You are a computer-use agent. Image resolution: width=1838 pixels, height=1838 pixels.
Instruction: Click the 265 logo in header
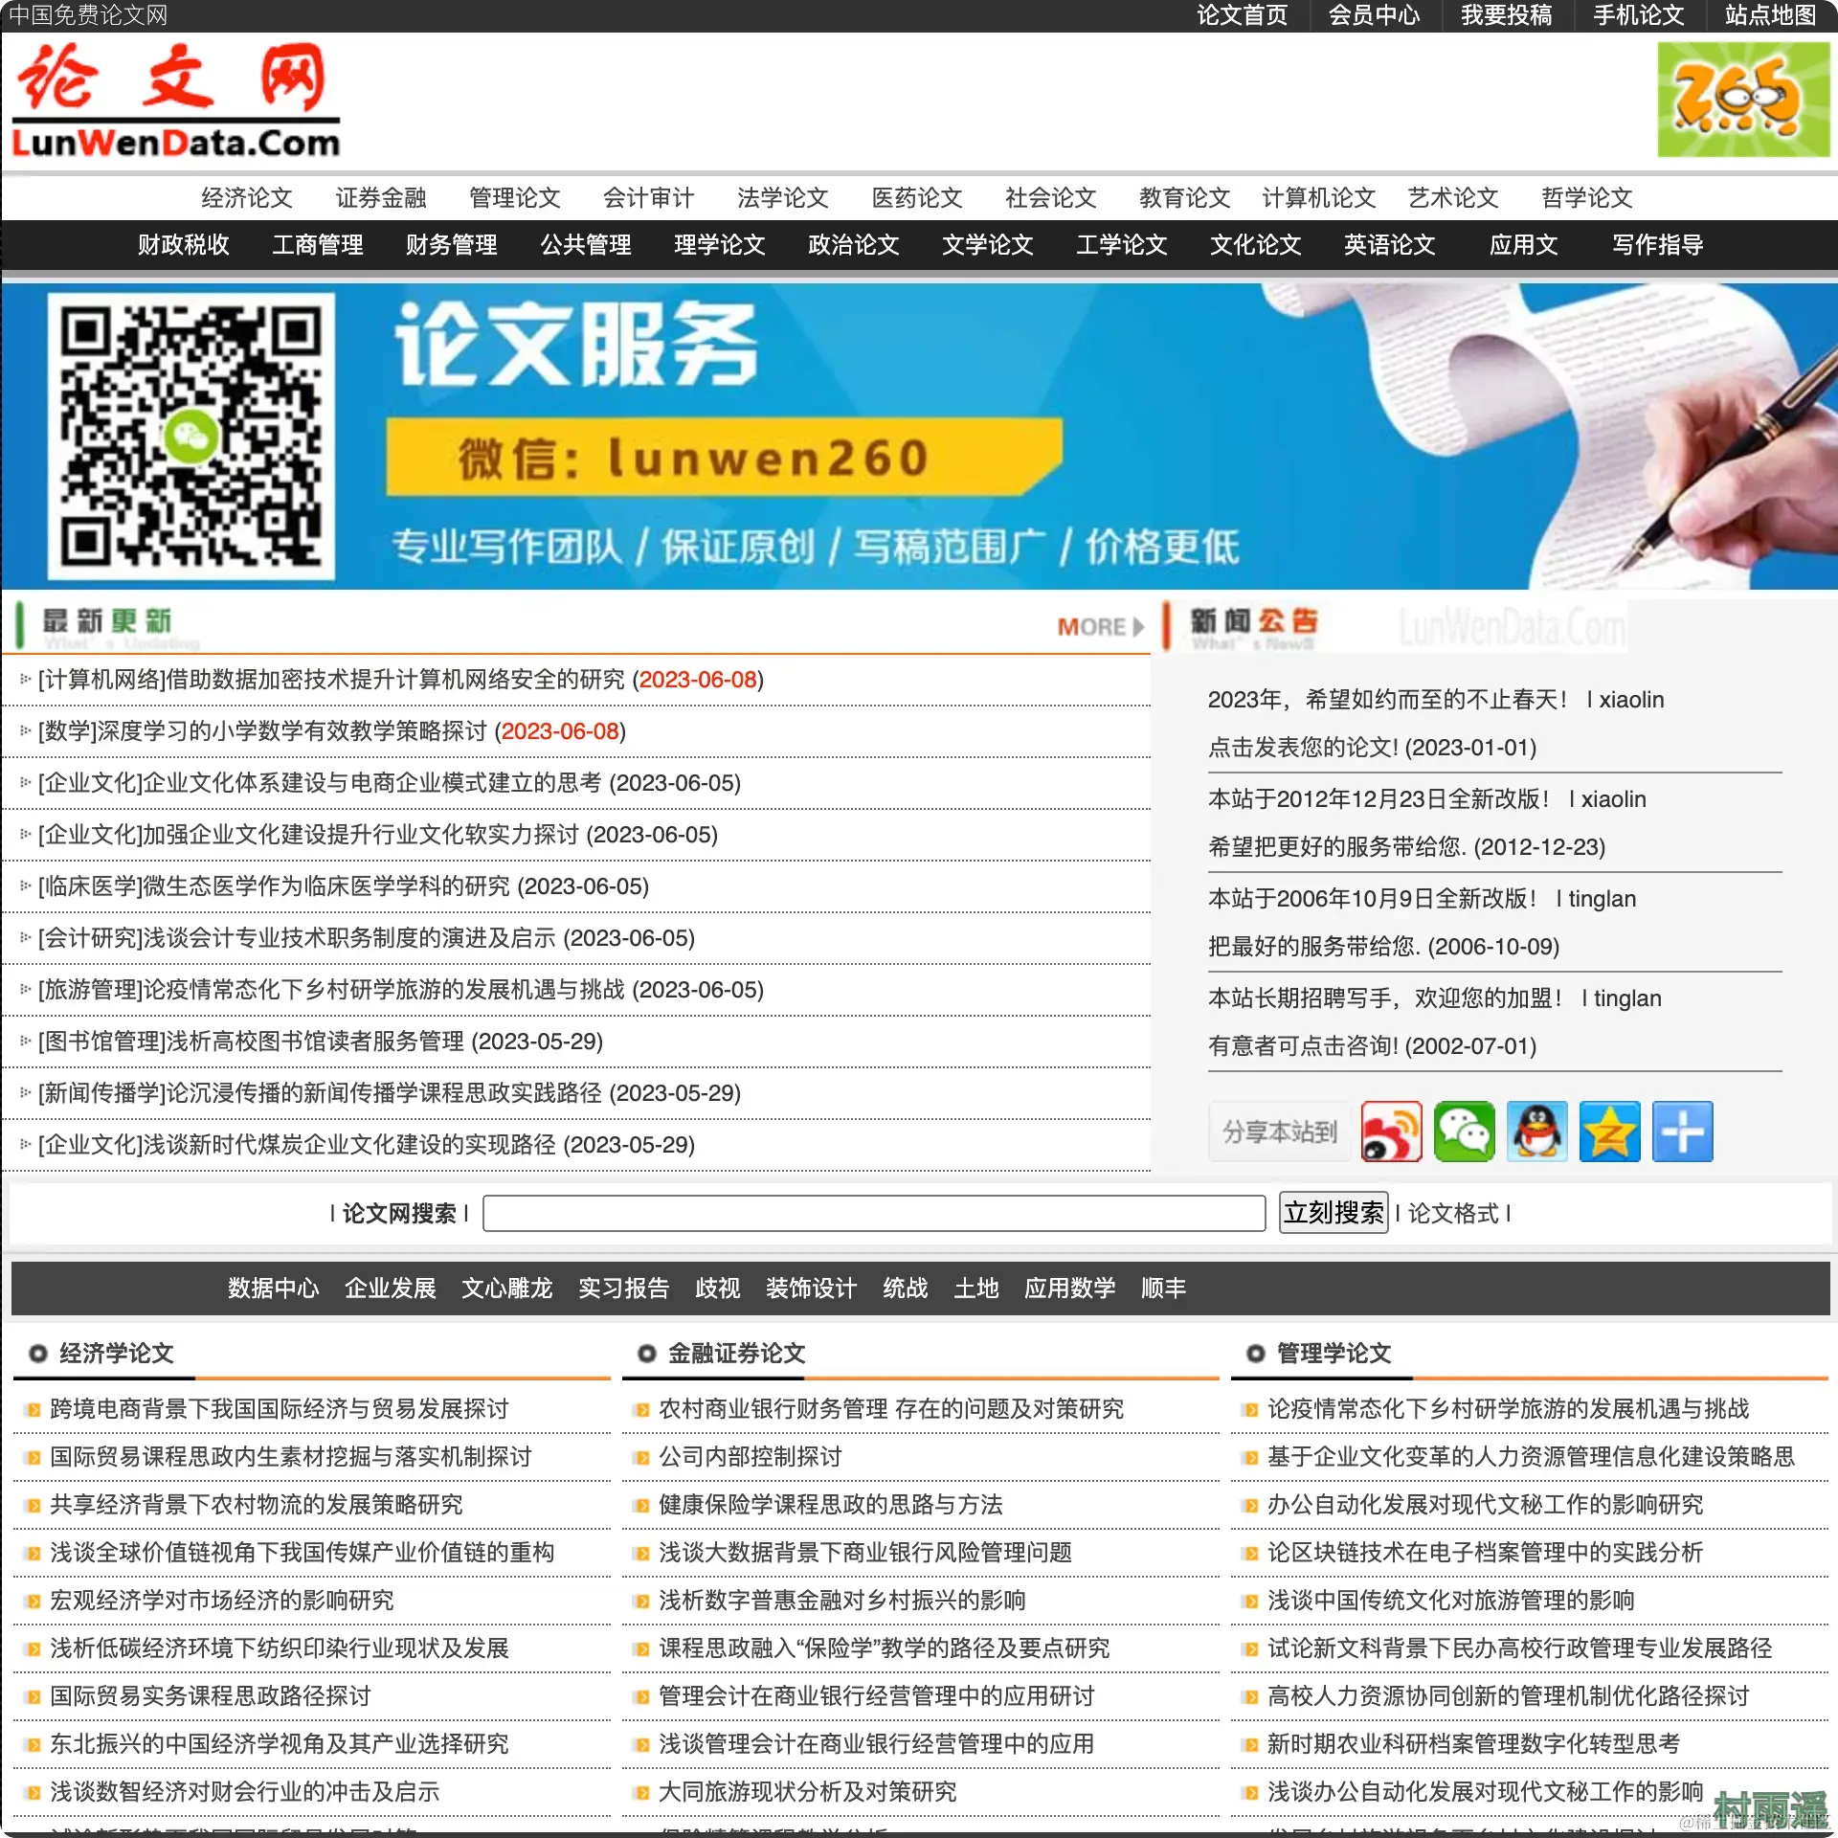click(x=1742, y=100)
